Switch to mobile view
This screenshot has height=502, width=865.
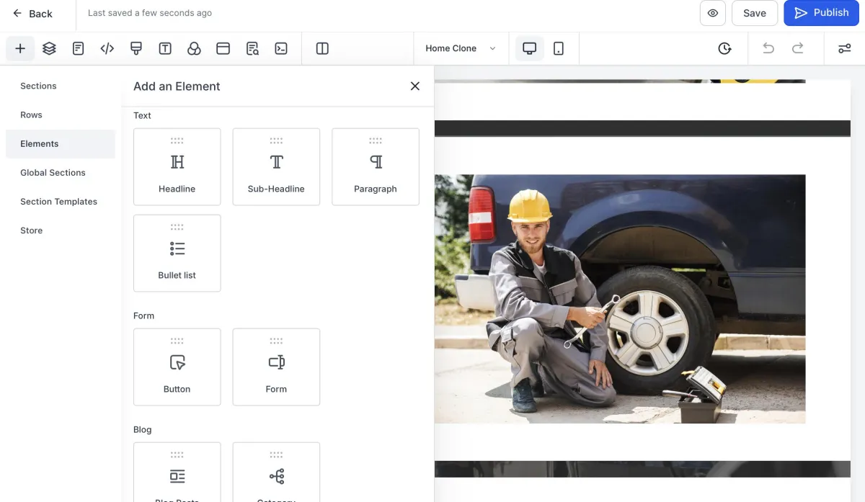tap(559, 48)
